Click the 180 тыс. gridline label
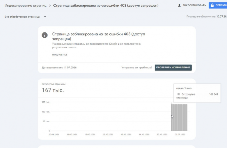The image size is (227, 148). tap(46, 102)
